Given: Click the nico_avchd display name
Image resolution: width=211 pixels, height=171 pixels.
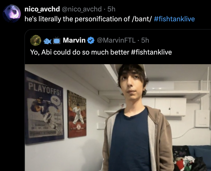Looking at the screenshot, I should click(42, 9).
